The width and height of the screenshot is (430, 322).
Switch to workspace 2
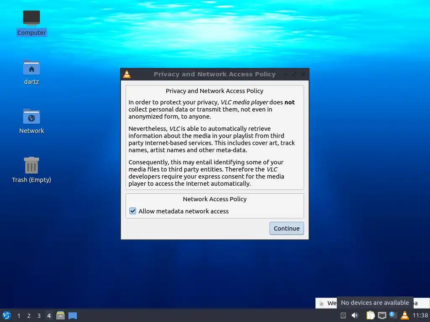29,316
